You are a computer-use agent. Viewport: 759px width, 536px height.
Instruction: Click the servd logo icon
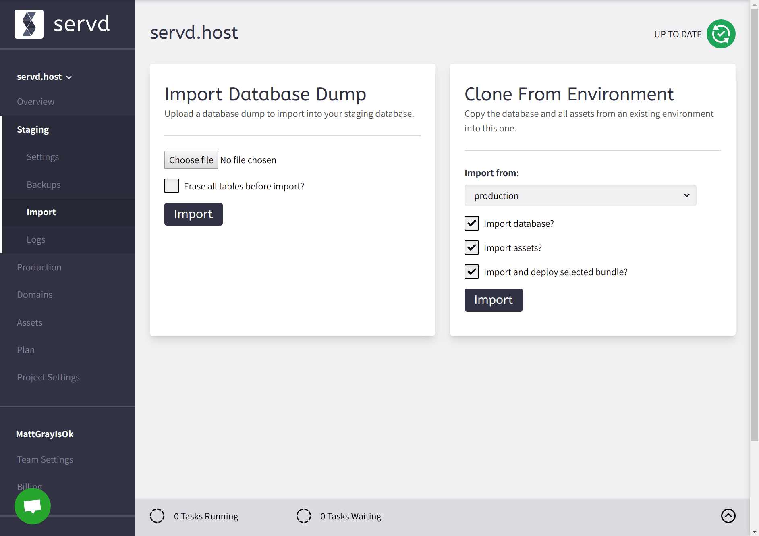click(29, 24)
